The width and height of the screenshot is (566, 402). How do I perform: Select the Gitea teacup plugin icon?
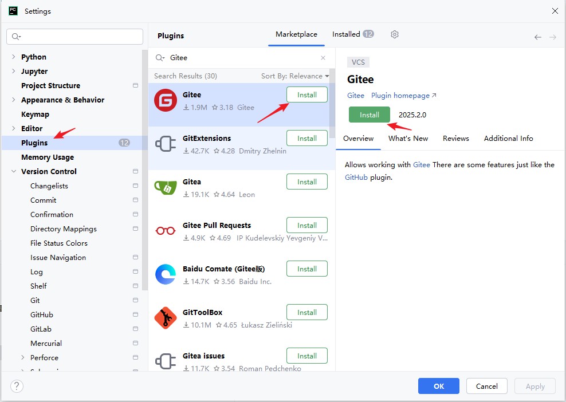[x=166, y=187]
